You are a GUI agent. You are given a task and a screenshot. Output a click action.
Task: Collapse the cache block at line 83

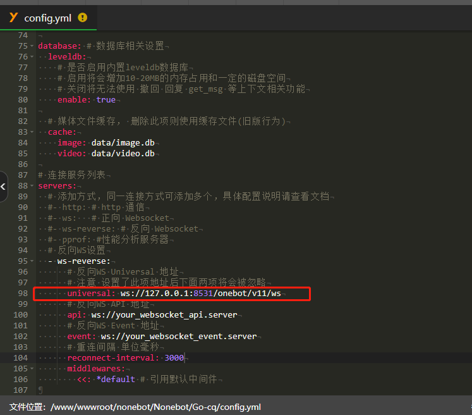tap(32, 132)
